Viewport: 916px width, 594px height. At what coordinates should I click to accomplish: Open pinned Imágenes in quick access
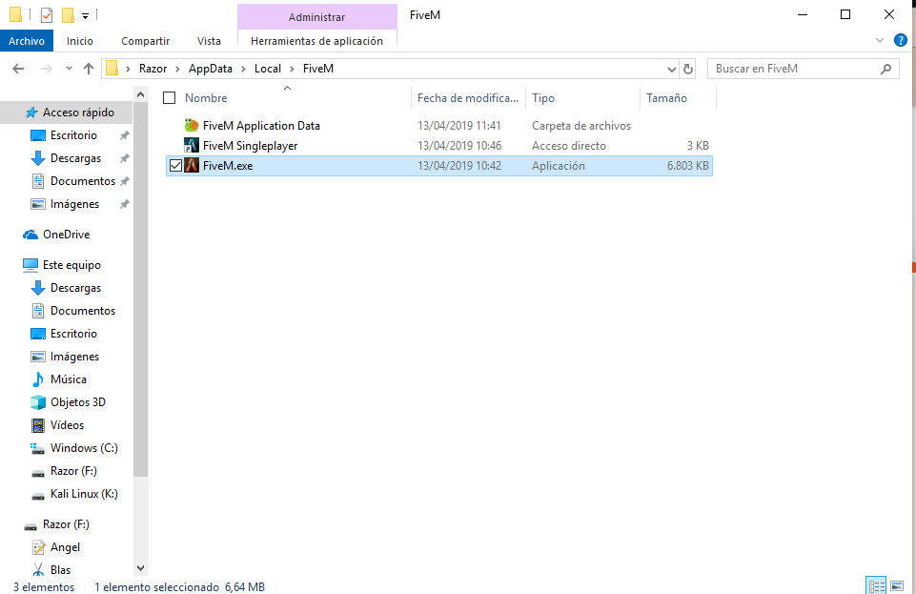pos(74,204)
